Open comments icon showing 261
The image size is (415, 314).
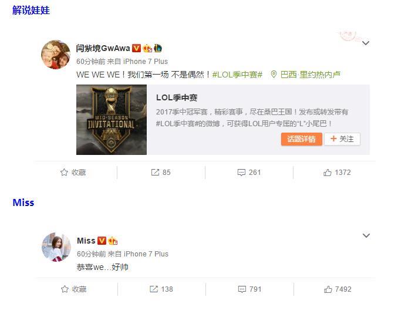(x=241, y=173)
